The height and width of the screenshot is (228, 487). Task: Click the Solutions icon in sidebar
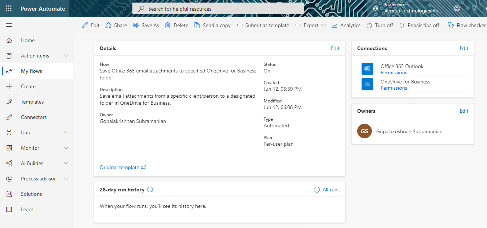point(10,194)
